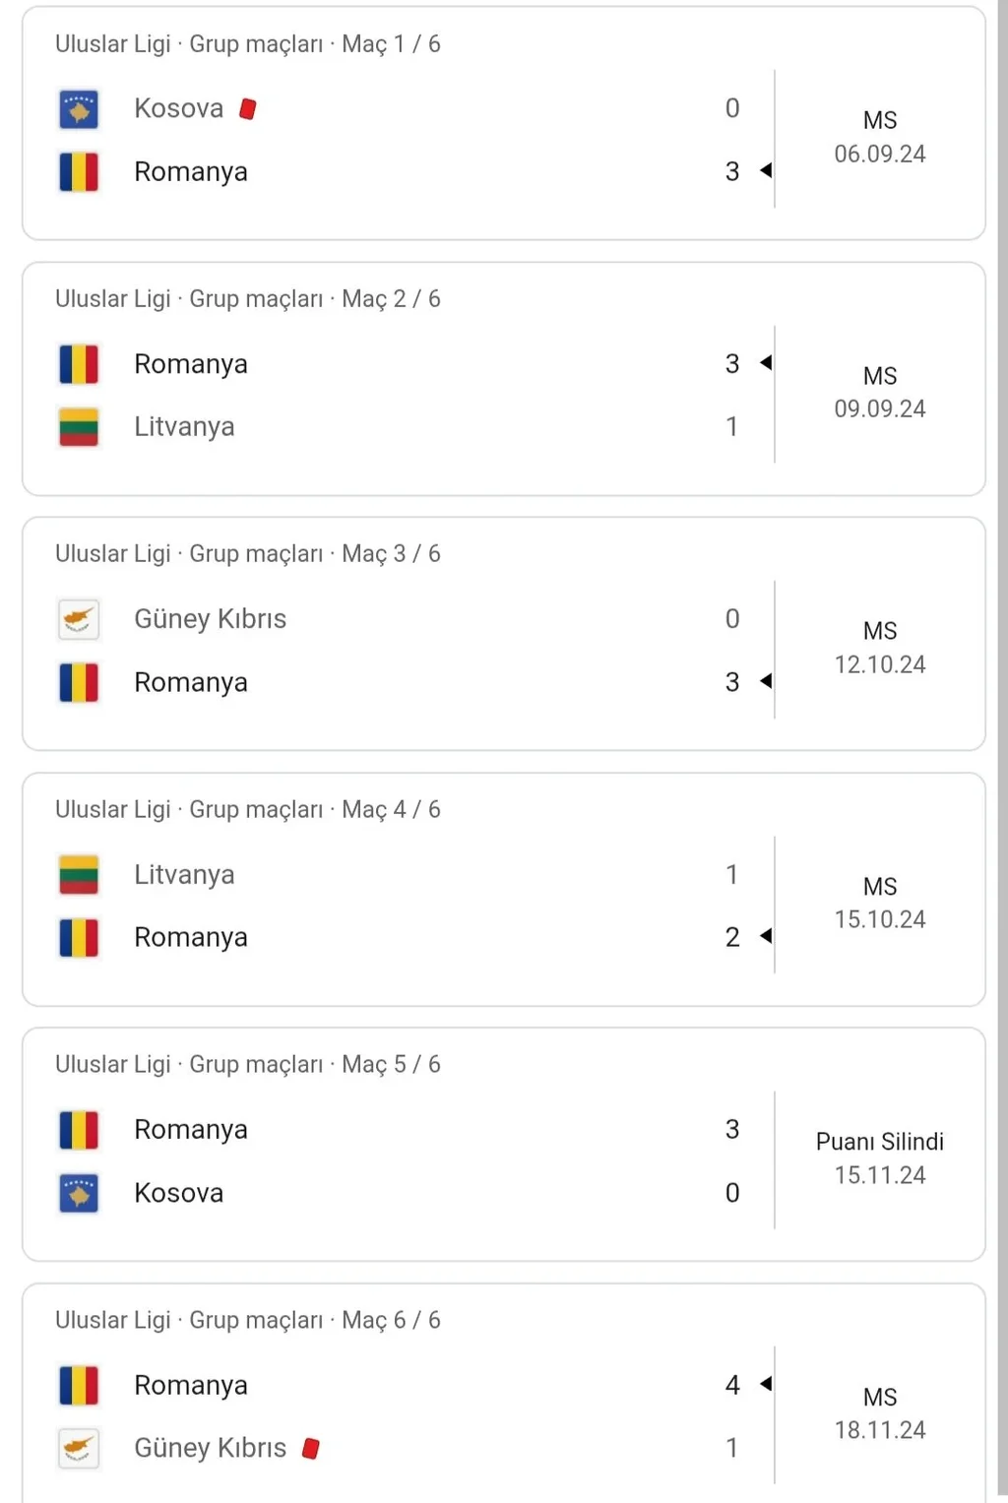
Task: Click Romanya flag icon in match 2
Action: click(x=79, y=364)
